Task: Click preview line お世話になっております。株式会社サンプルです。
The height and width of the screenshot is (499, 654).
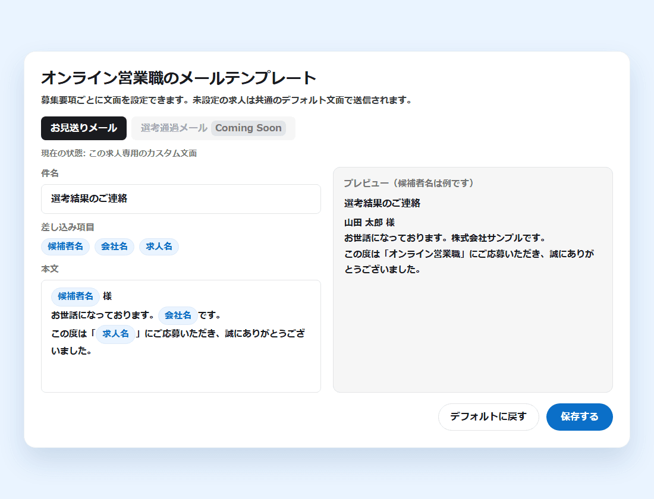Action: click(x=445, y=238)
